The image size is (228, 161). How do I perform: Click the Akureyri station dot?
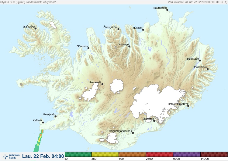129,47
